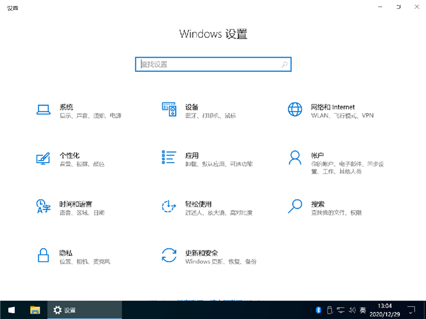Select the 设置 taskbar window button

tap(83, 310)
